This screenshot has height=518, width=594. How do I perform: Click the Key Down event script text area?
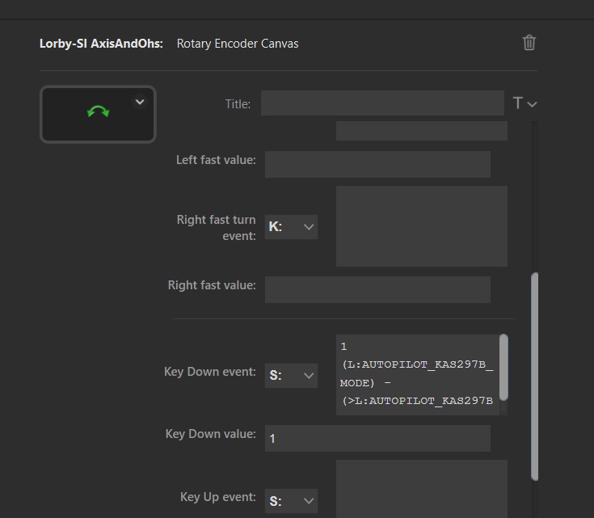(418, 374)
